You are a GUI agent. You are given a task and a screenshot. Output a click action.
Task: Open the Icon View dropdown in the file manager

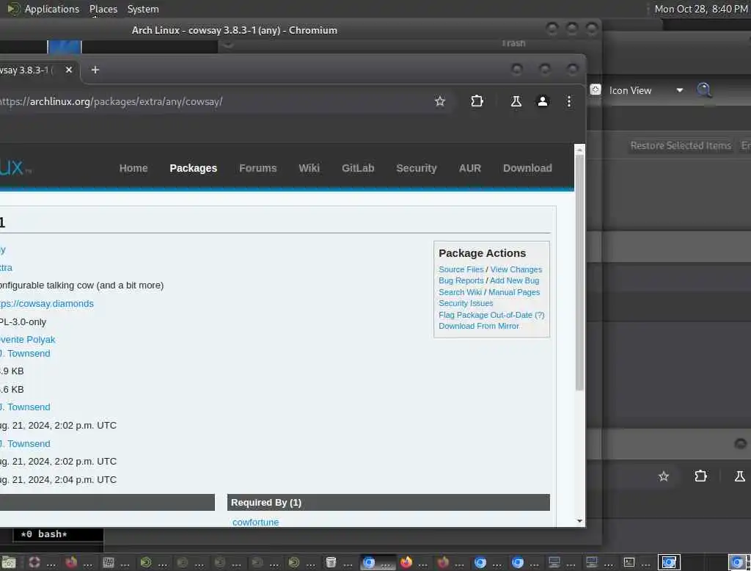(x=646, y=90)
